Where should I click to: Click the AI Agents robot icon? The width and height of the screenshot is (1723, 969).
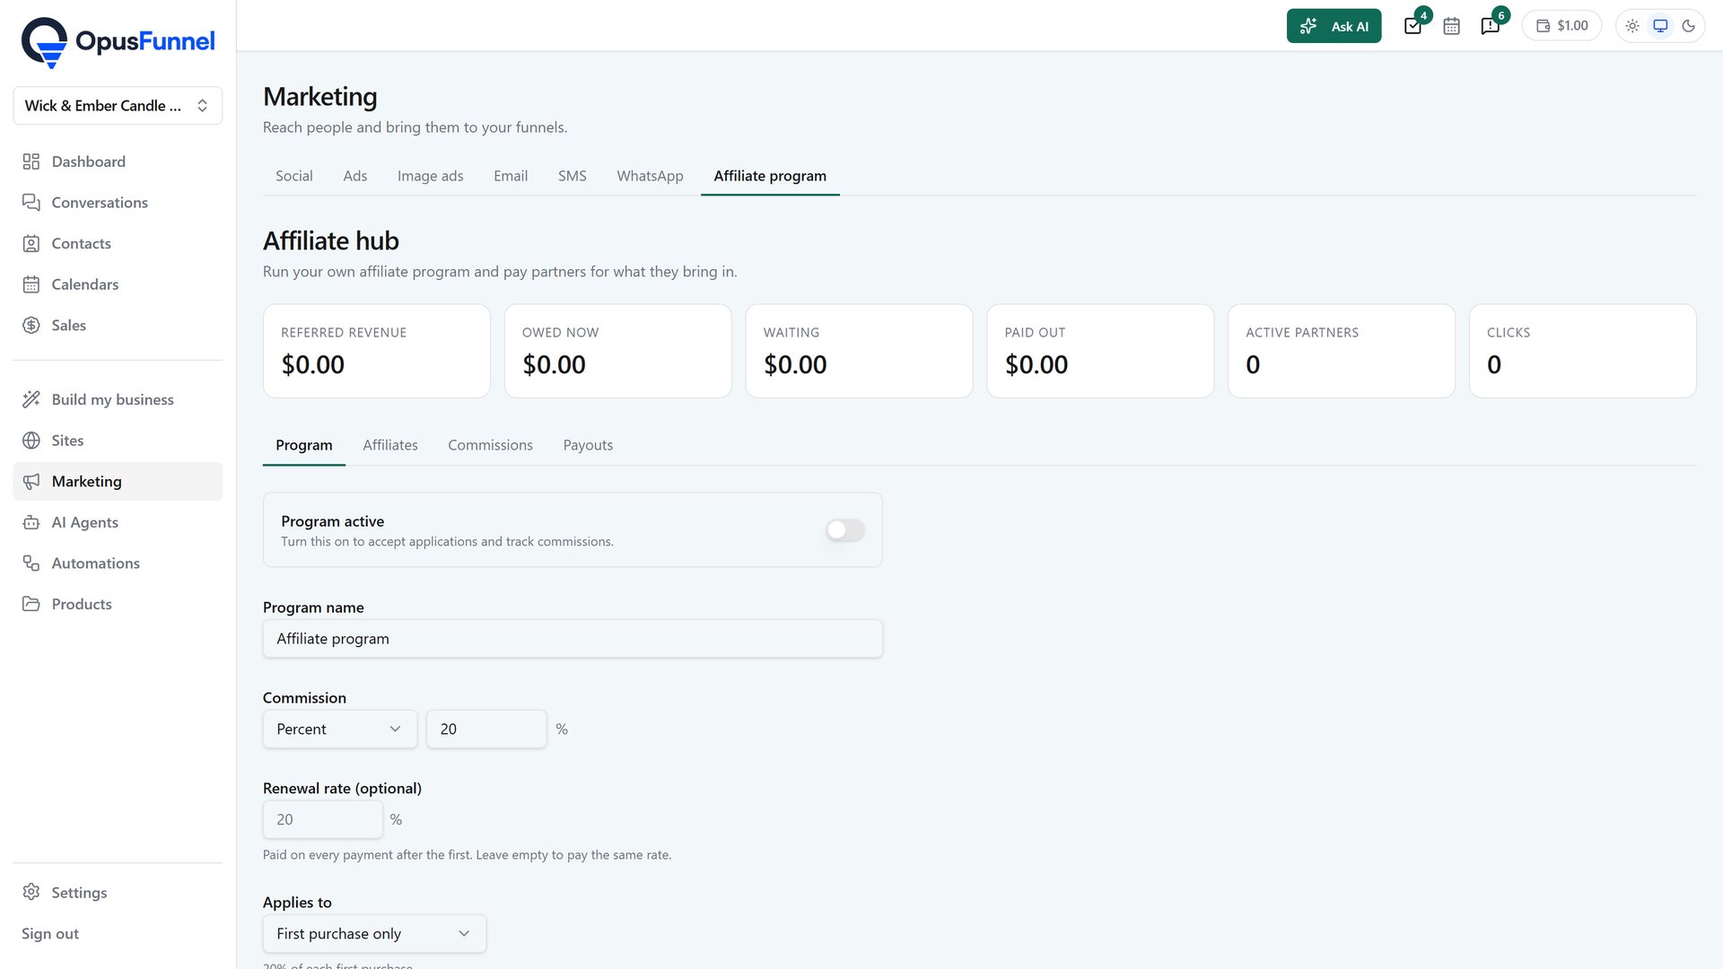pos(31,522)
